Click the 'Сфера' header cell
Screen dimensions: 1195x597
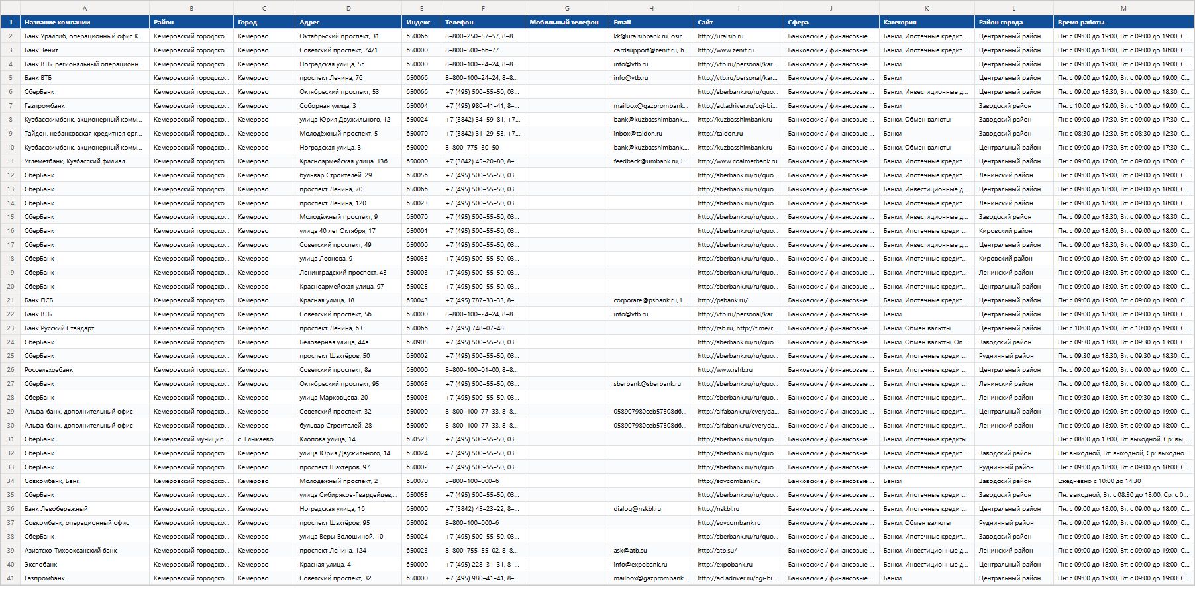click(x=831, y=23)
